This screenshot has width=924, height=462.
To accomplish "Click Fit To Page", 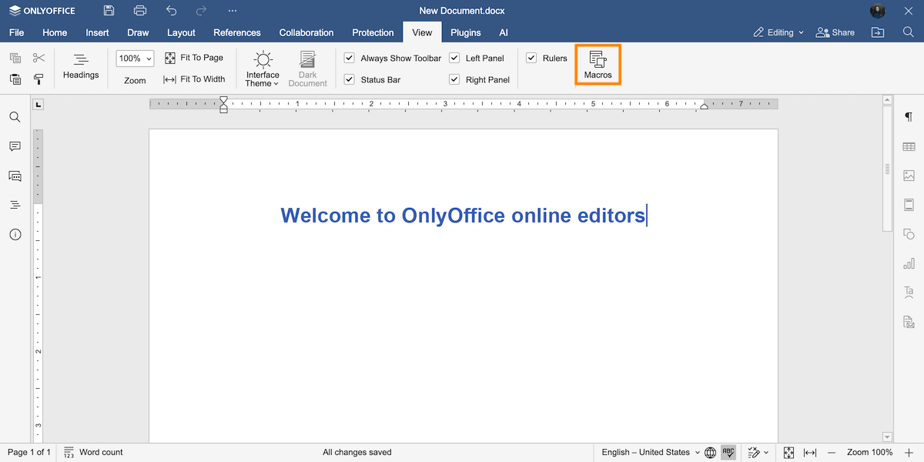I will click(x=194, y=58).
